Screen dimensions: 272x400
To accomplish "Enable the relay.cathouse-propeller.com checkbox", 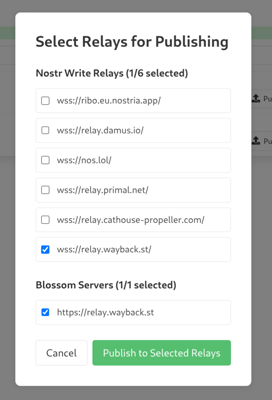I will (x=45, y=220).
